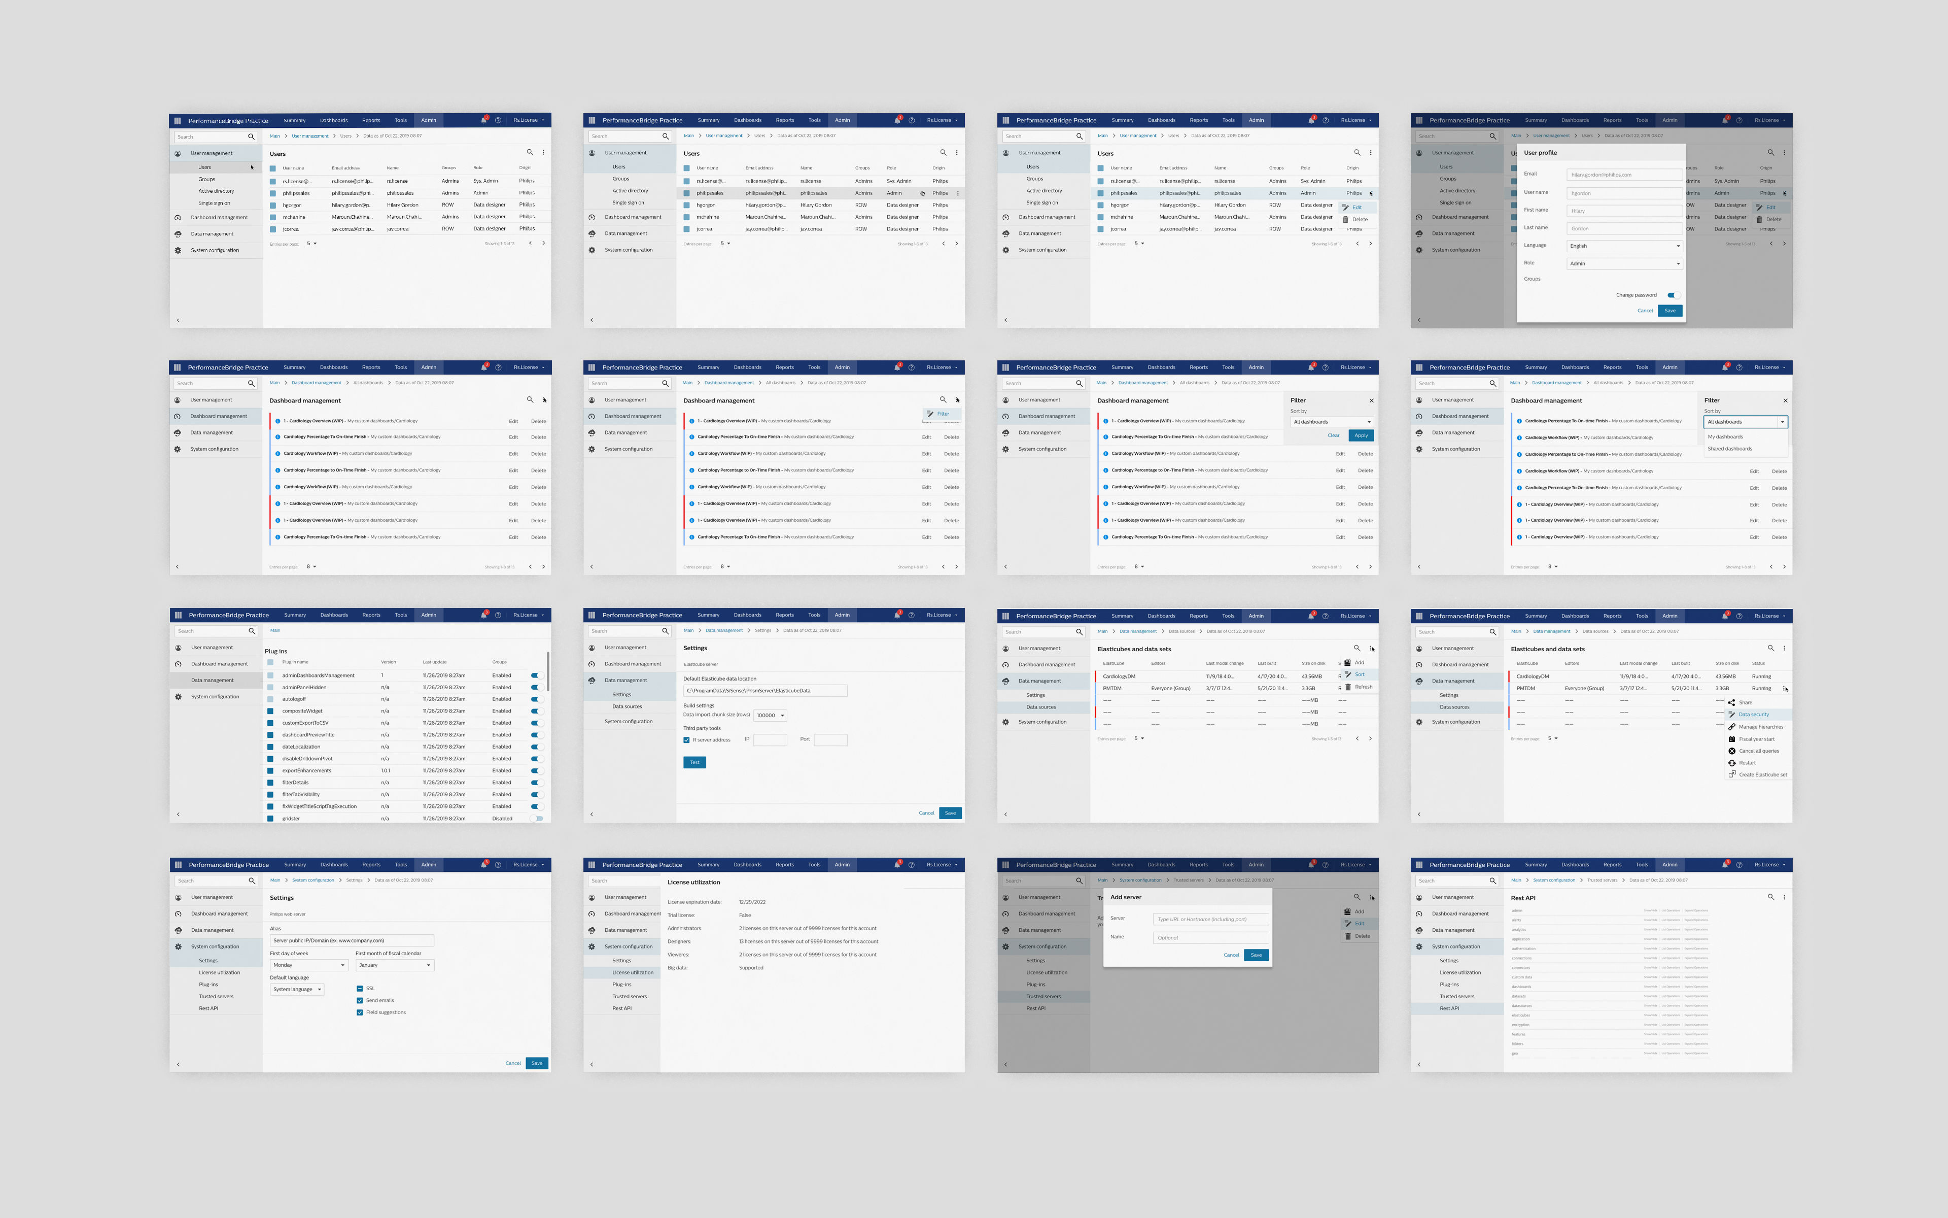Image resolution: width=1948 pixels, height=1218 pixels.
Task: Uncheck the R server address checkbox
Action: pos(687,739)
